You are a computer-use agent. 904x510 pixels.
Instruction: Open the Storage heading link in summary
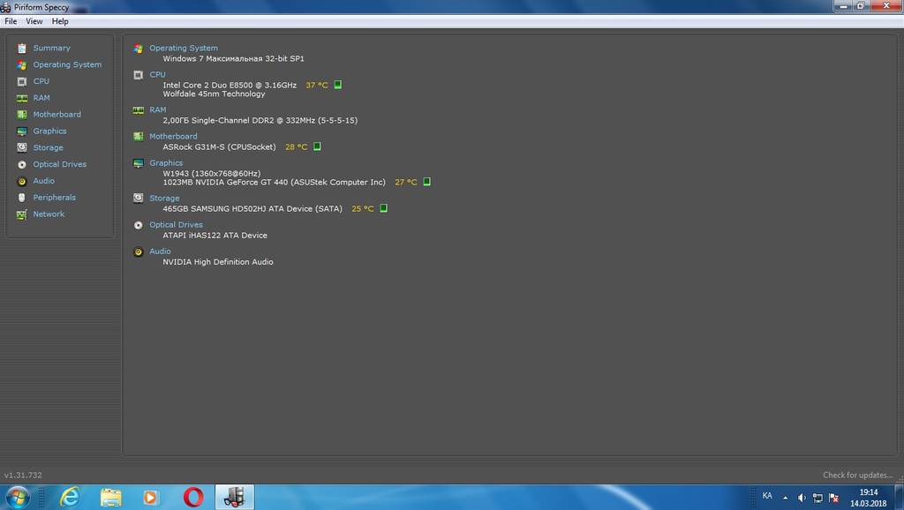[164, 199]
